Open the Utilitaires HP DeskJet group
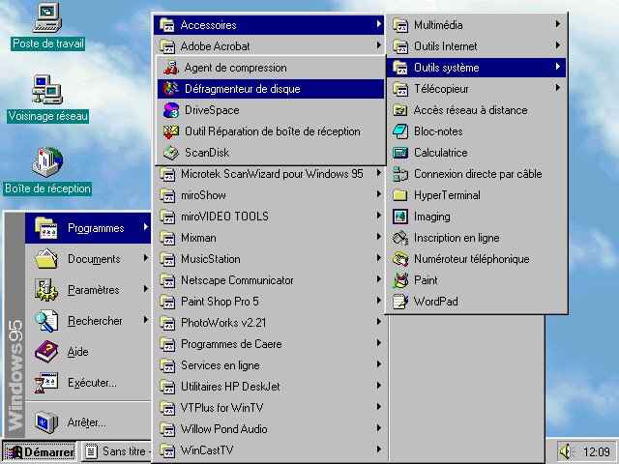This screenshot has width=619, height=464. click(x=269, y=387)
